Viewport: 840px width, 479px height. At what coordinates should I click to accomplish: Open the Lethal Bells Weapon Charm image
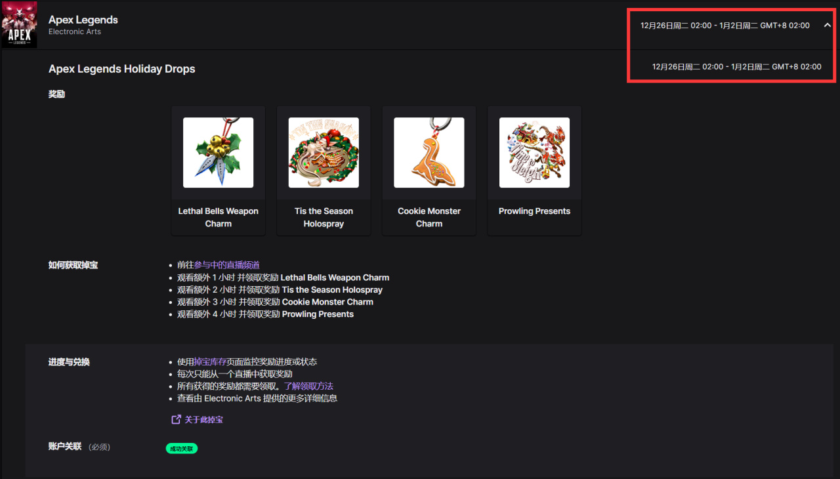tap(218, 153)
